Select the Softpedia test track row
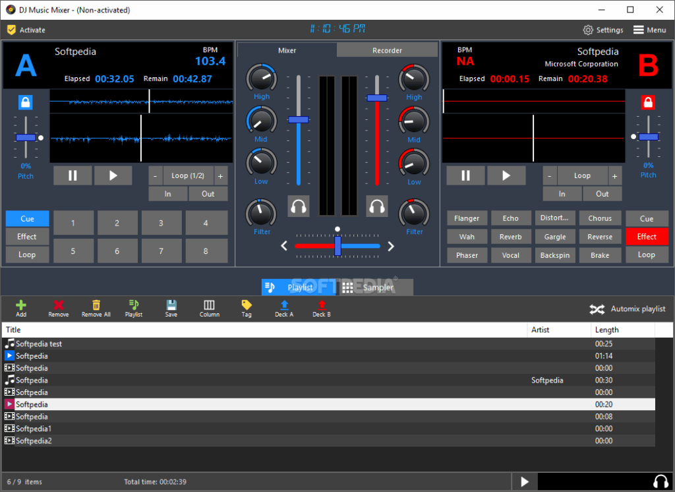 pyautogui.click(x=328, y=344)
